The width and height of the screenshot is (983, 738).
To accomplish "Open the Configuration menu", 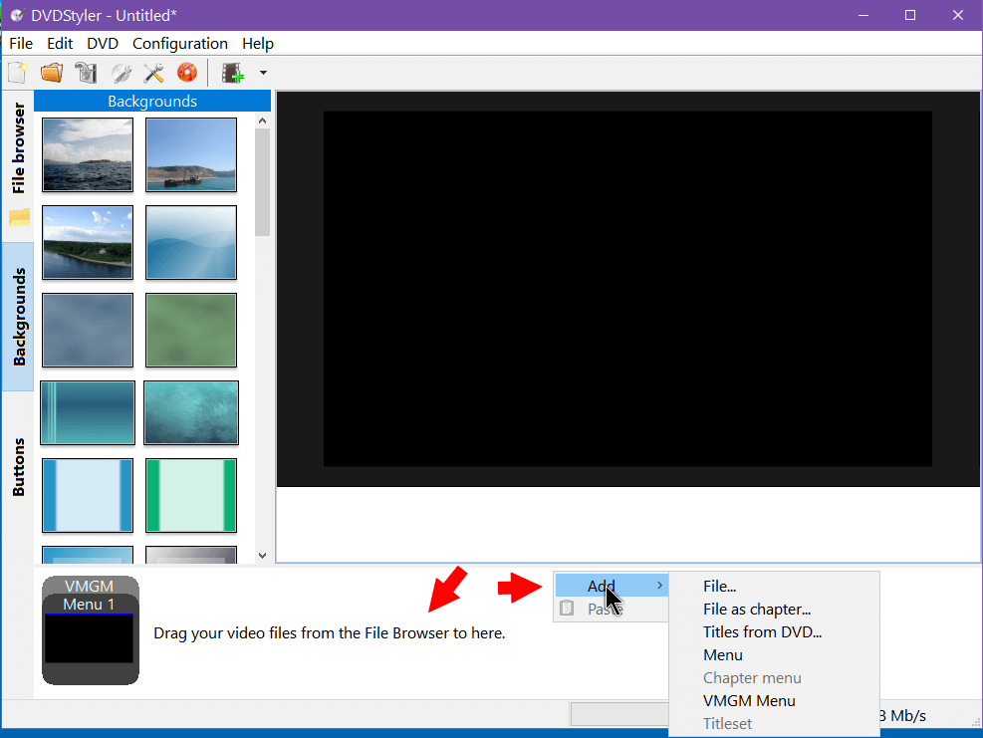I will 180,43.
